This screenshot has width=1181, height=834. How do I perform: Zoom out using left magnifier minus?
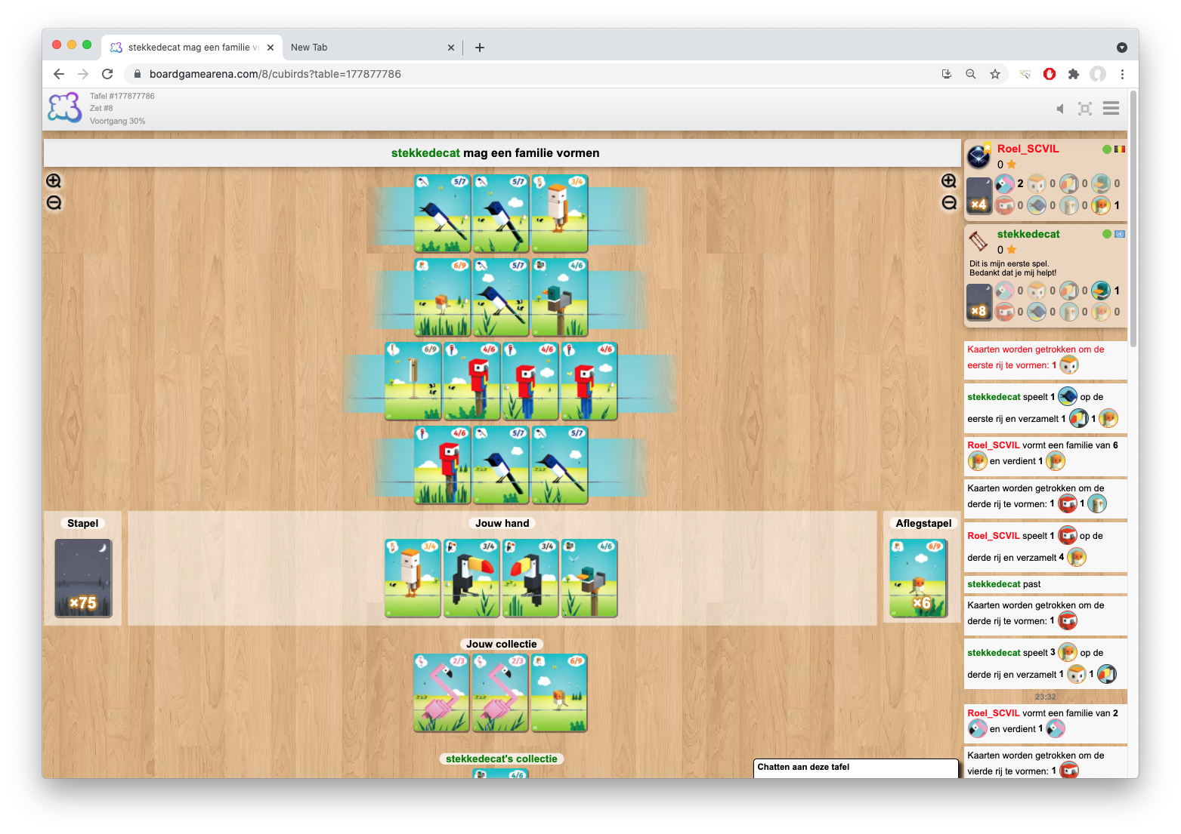(x=54, y=203)
